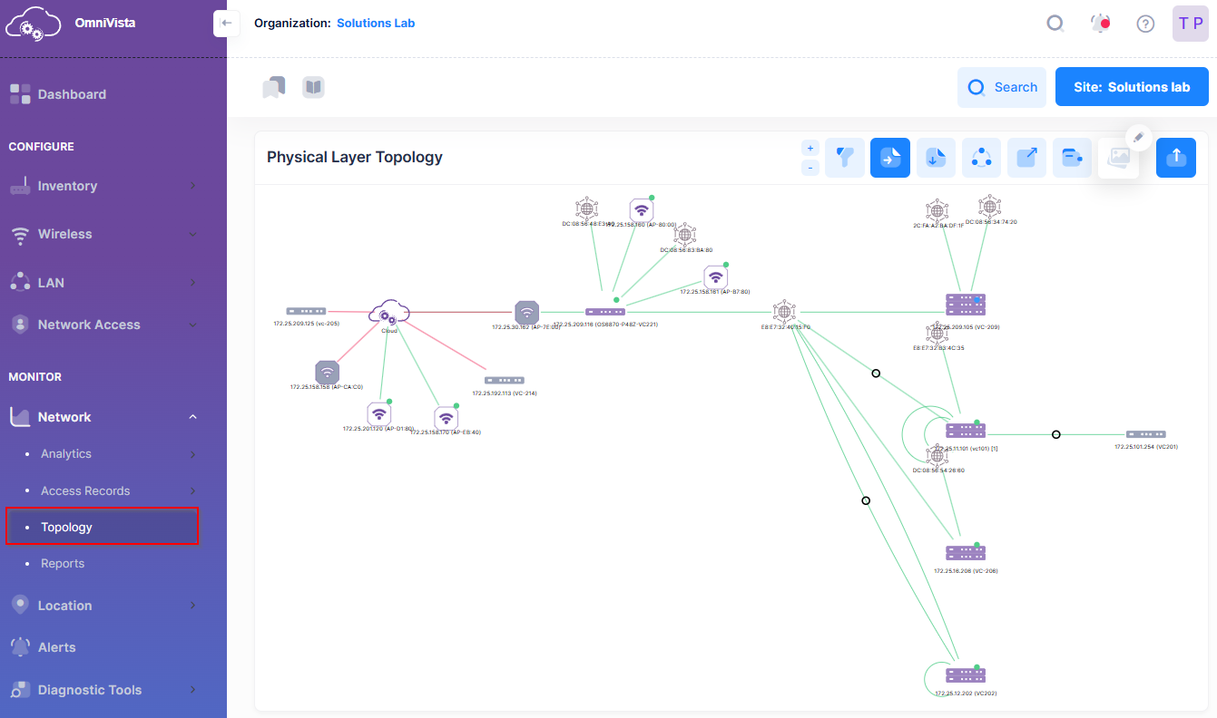Image resolution: width=1217 pixels, height=718 pixels.
Task: Click the topology filter funnel icon
Action: point(844,158)
